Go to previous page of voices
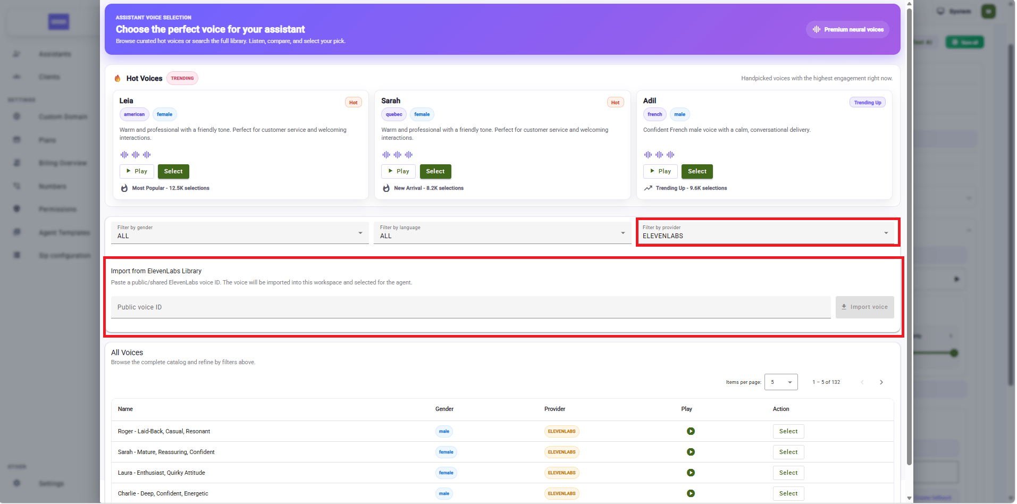The width and height of the screenshot is (1017, 504). click(x=862, y=382)
